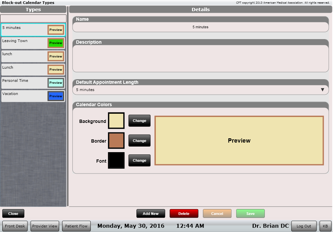Click the Preview swatch for 5 minutes
Viewport: 333px width, 232px height.
(x=56, y=30)
